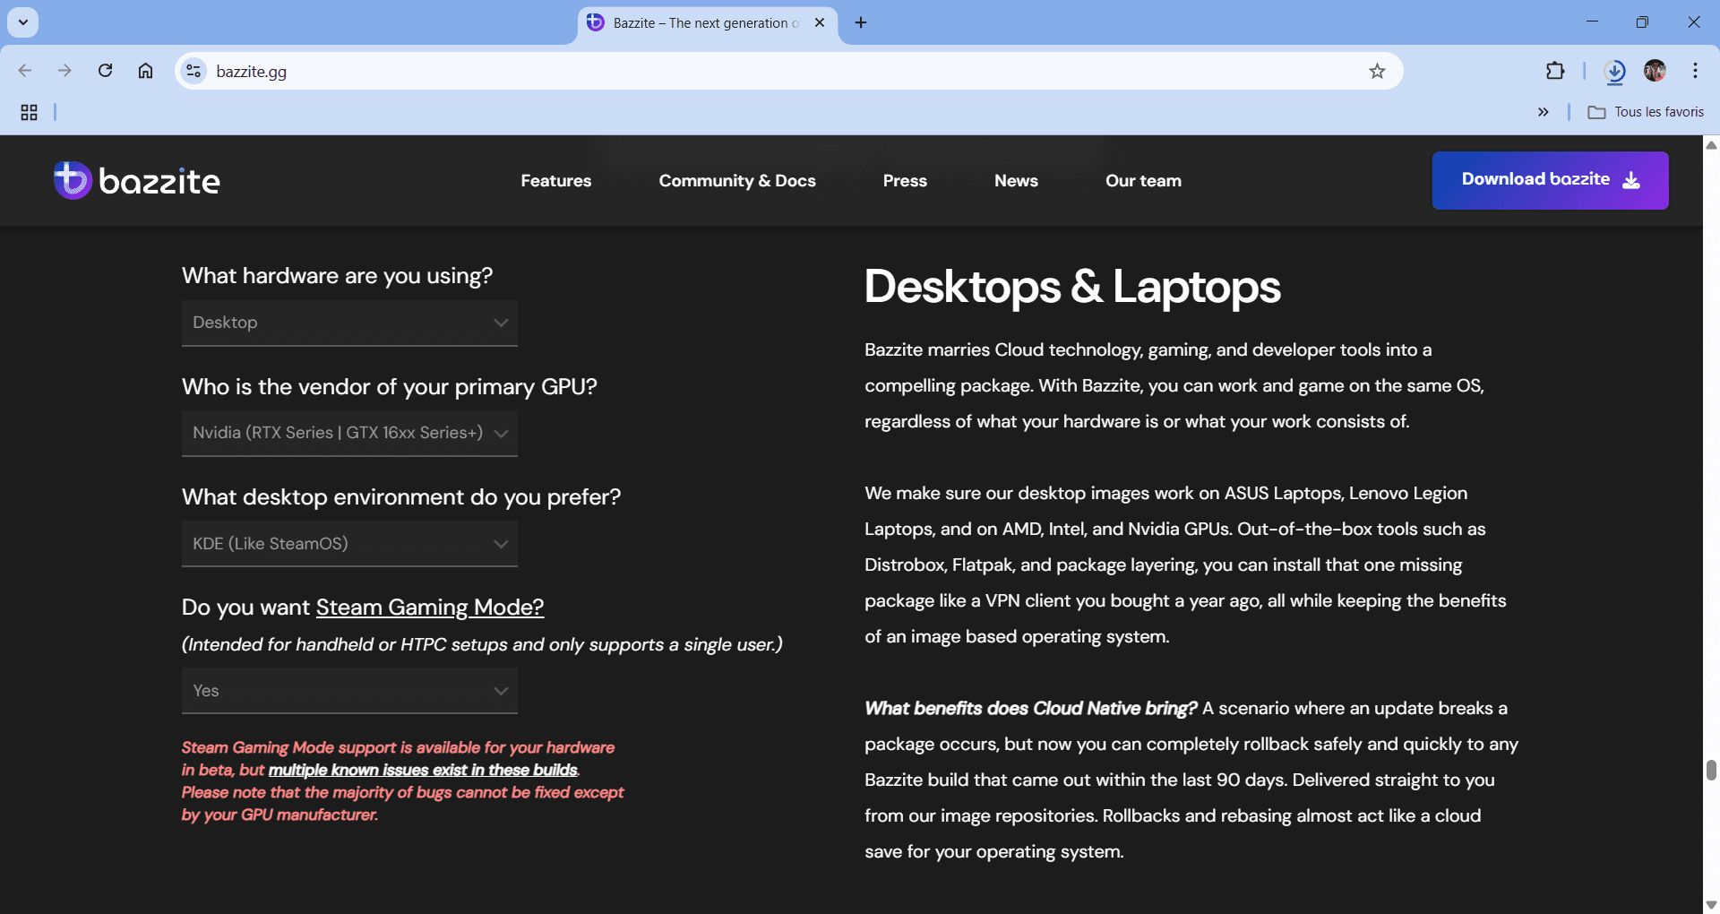Click the Desktops & Laptops heading
The height and width of the screenshot is (914, 1720).
pyautogui.click(x=1072, y=288)
